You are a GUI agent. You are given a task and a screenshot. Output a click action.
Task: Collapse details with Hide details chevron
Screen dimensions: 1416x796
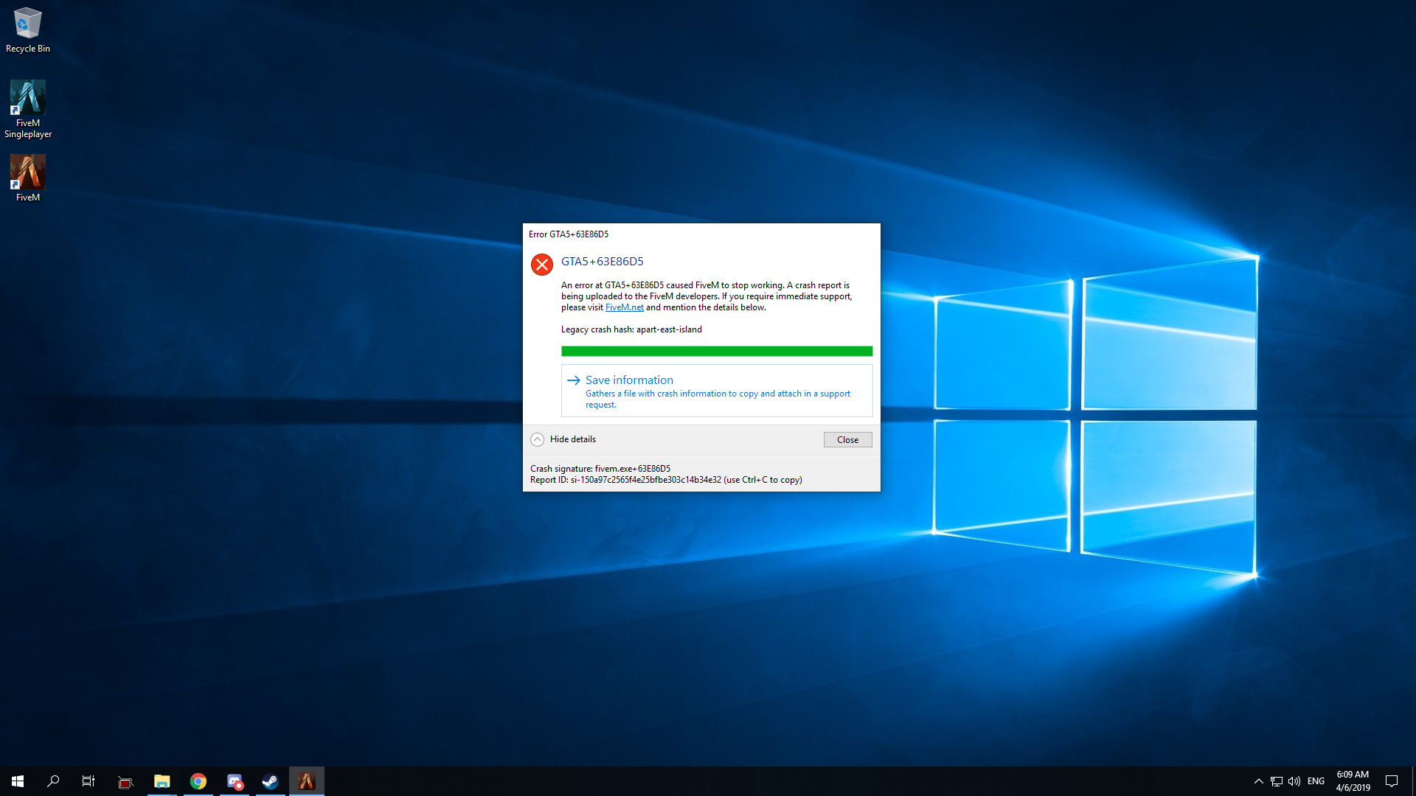point(538,439)
